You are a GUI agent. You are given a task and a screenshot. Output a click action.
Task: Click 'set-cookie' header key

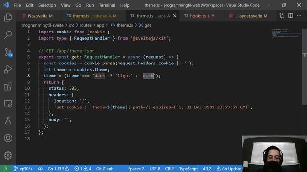(x=69, y=107)
